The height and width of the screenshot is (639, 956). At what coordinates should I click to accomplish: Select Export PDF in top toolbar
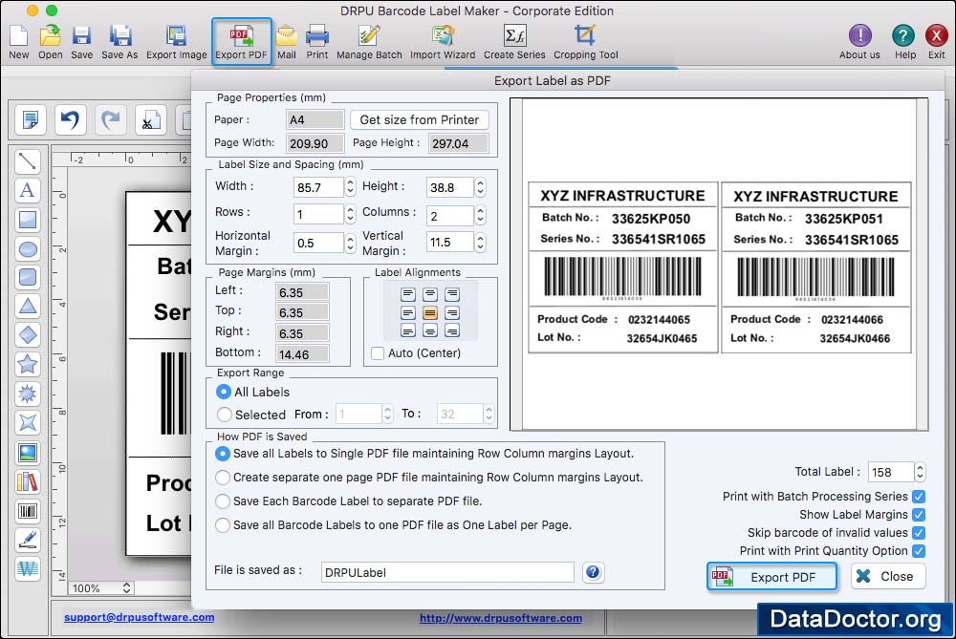(x=241, y=42)
